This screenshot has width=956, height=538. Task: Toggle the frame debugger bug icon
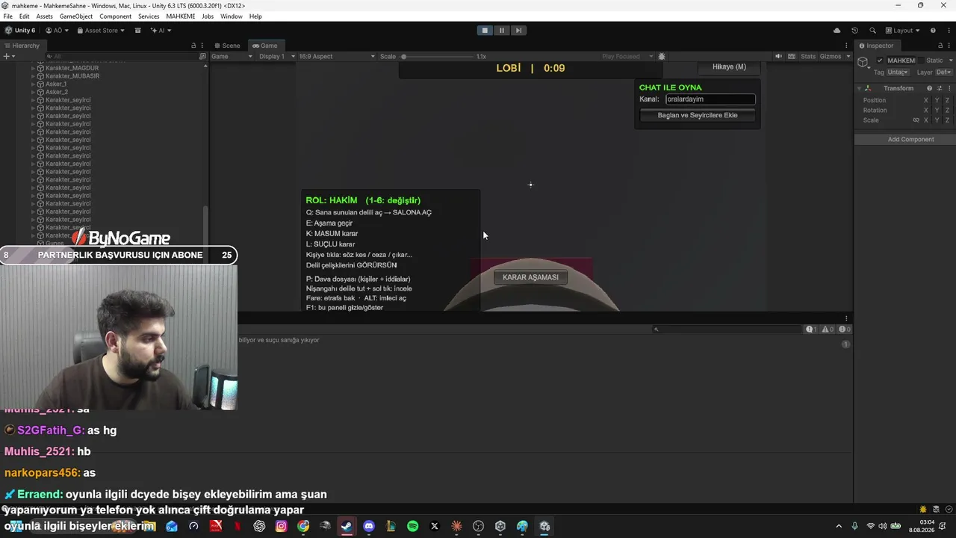(662, 57)
